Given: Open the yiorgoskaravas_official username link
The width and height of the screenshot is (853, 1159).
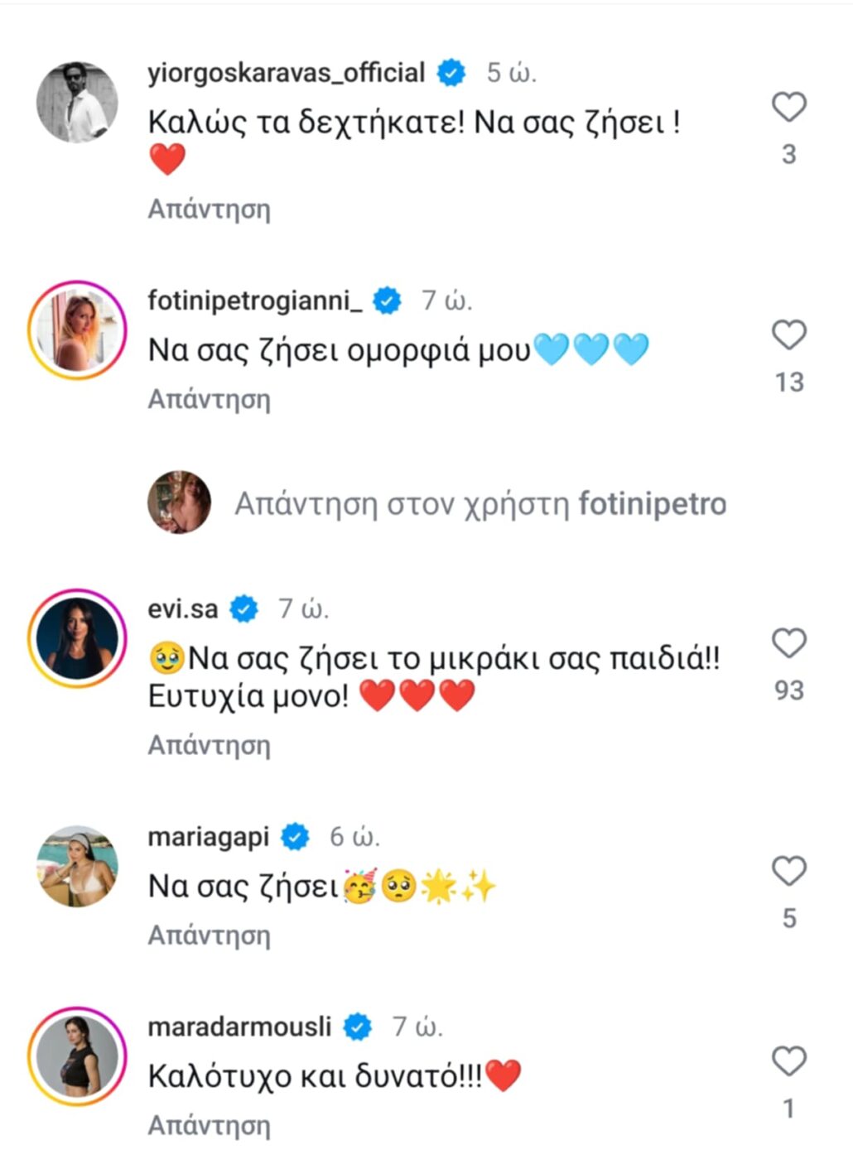Looking at the screenshot, I should coord(286,73).
